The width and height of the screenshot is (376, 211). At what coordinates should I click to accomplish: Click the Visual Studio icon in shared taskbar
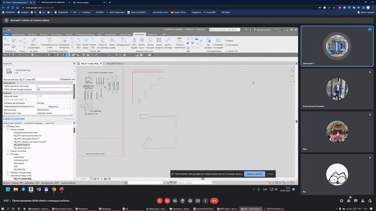(39, 189)
